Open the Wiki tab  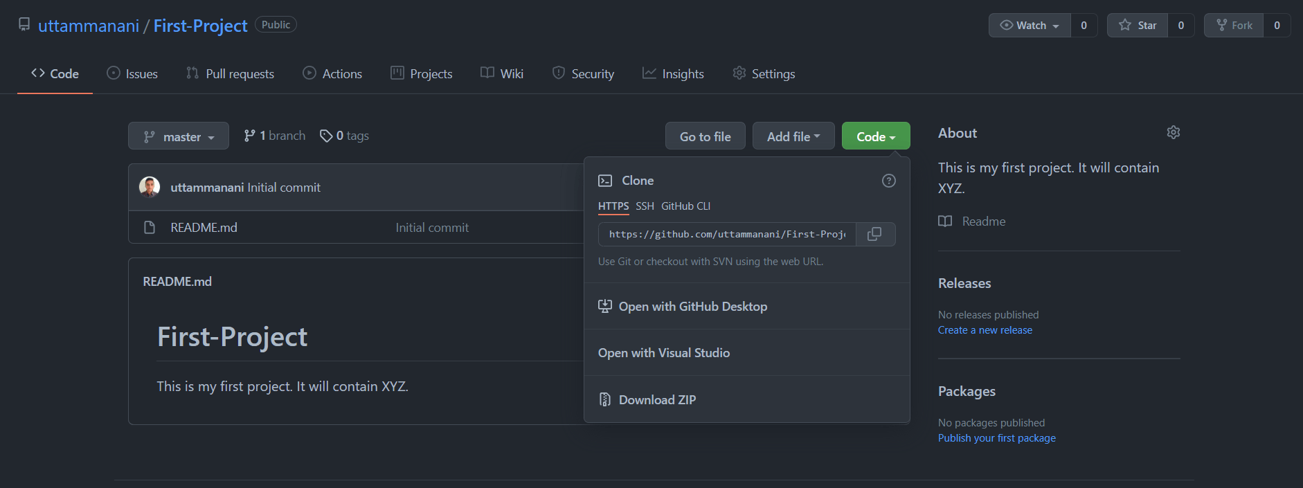(502, 73)
